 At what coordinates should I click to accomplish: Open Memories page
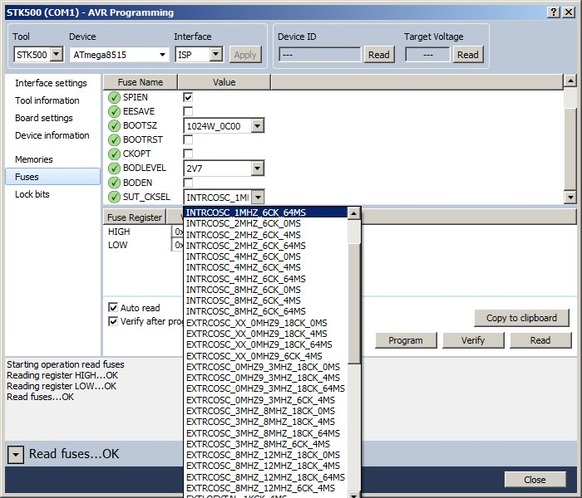click(x=34, y=159)
